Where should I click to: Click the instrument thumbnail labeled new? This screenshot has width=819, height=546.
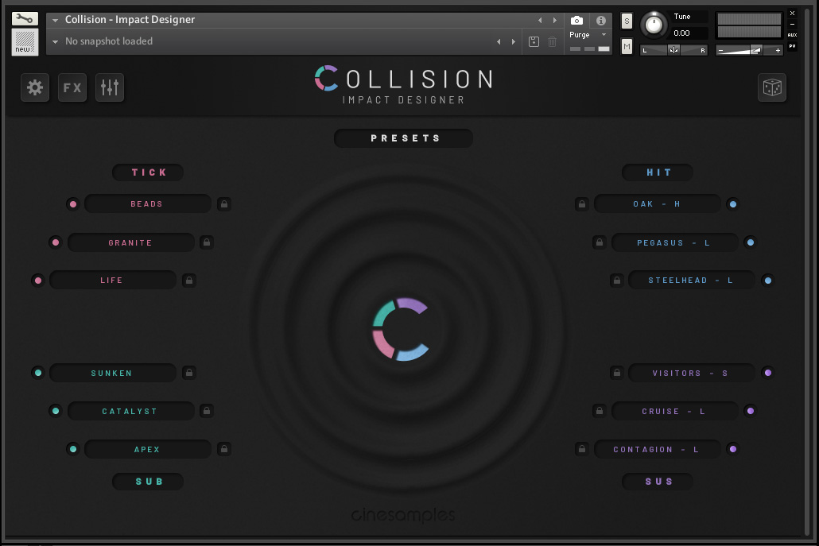tap(25, 42)
